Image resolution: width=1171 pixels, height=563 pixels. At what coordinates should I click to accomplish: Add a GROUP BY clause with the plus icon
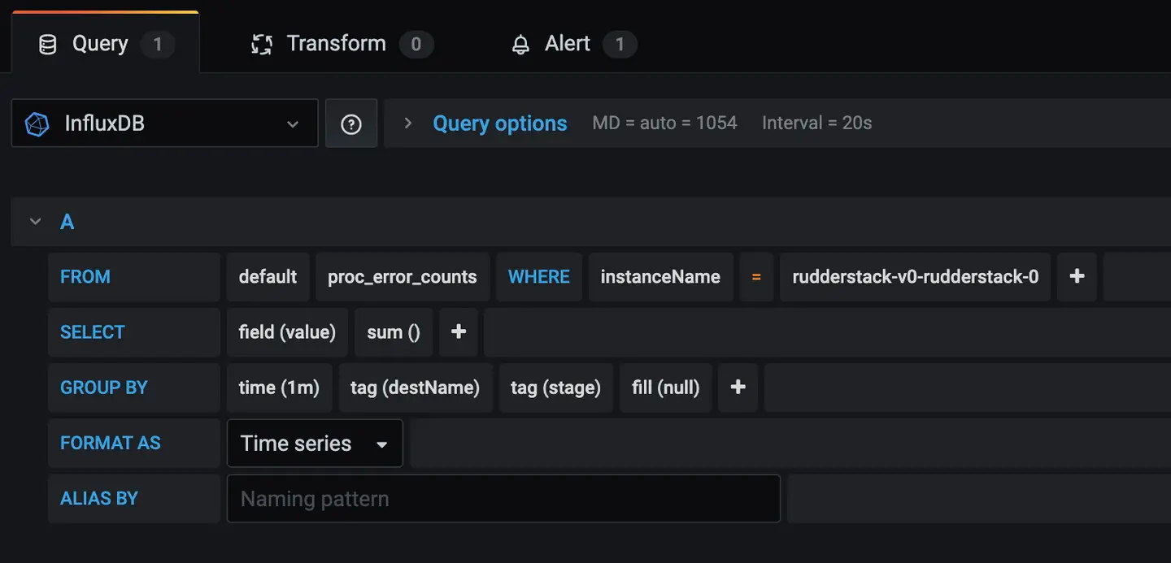tap(738, 388)
